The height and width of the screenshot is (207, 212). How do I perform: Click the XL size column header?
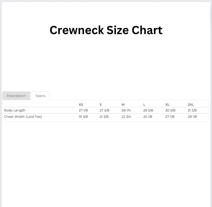[167, 105]
